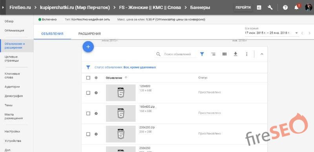Switch to the ОБЪЯВЛЕНИЯ tab
Viewport: 314px width, 152px height.
click(x=52, y=34)
